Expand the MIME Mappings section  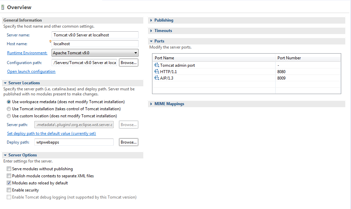click(151, 104)
